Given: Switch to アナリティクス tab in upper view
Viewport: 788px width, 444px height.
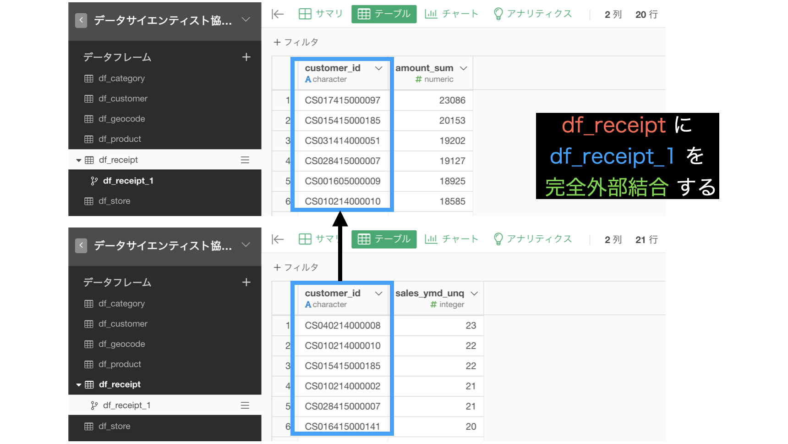Looking at the screenshot, I should pyautogui.click(x=533, y=14).
